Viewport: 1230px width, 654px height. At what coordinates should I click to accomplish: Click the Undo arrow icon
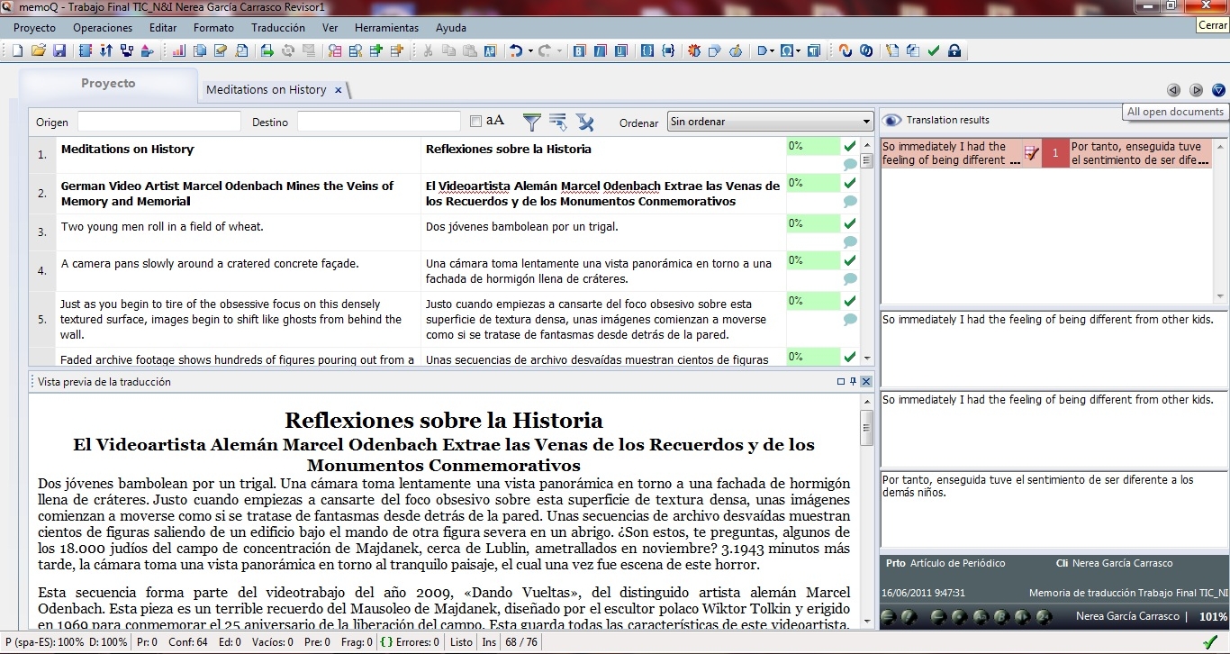(516, 51)
